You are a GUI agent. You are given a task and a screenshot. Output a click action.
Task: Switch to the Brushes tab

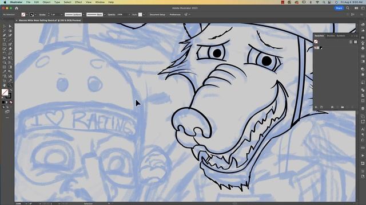click(x=331, y=36)
